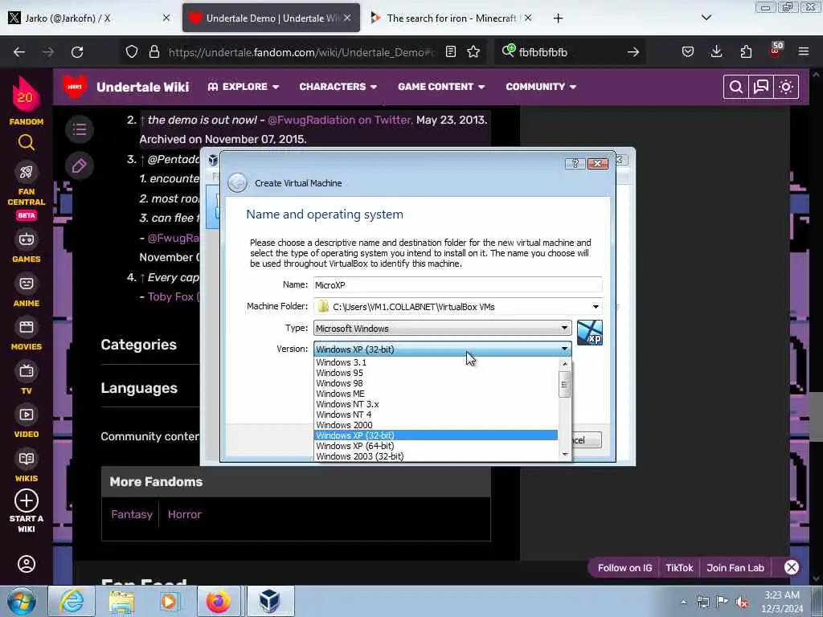Expand the Game Content menu
Image resolution: width=823 pixels, height=617 pixels.
[x=441, y=87]
